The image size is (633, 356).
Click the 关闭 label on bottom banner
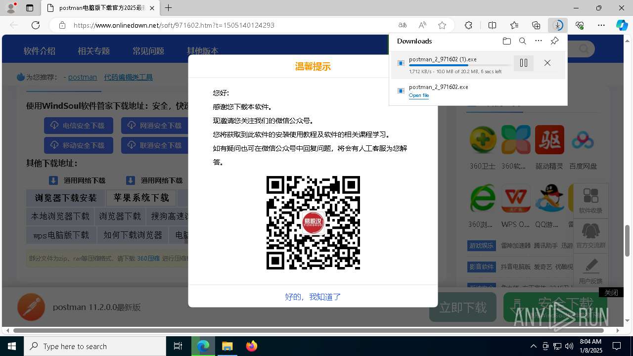point(611,293)
